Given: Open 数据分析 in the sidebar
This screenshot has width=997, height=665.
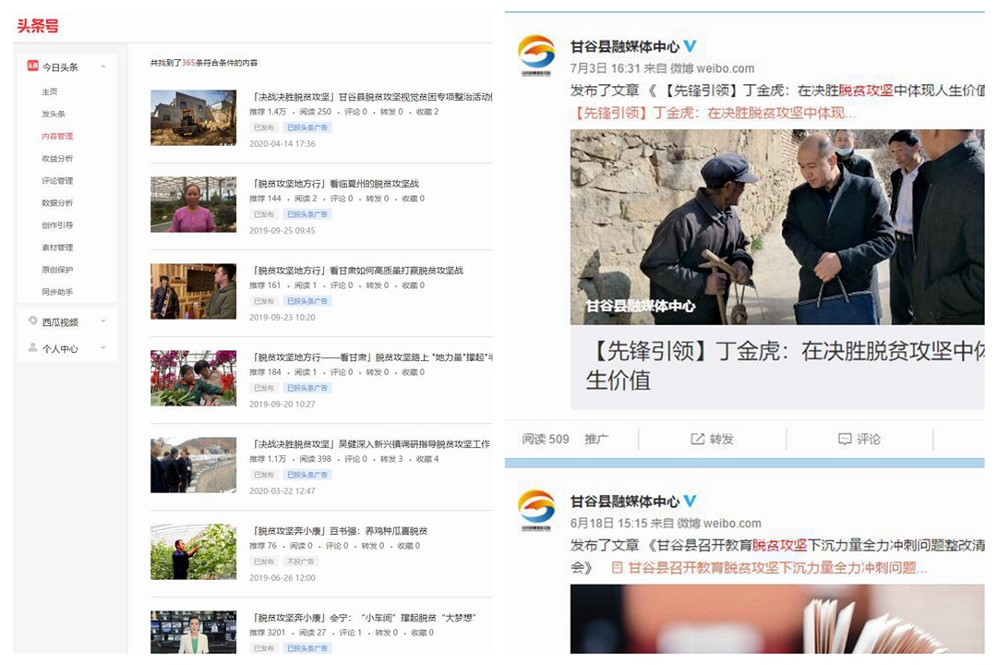Looking at the screenshot, I should pyautogui.click(x=57, y=203).
